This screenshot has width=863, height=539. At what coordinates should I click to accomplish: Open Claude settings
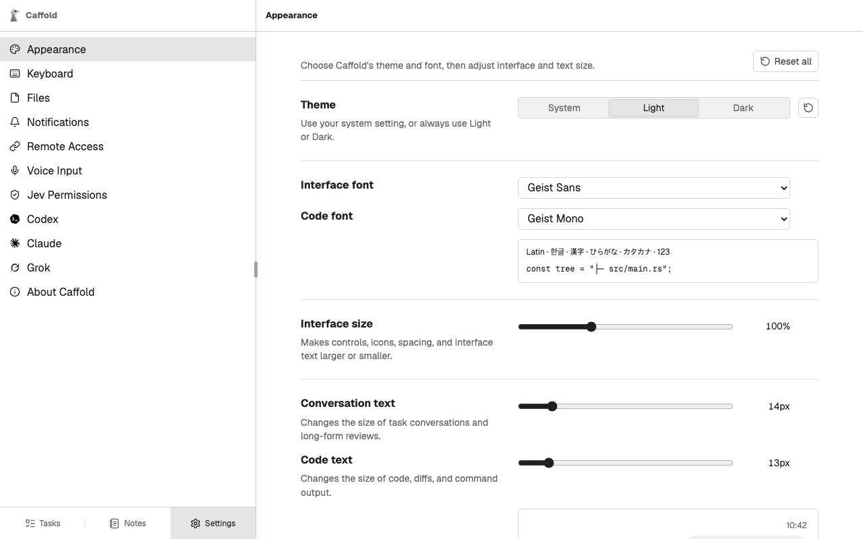(x=127, y=243)
